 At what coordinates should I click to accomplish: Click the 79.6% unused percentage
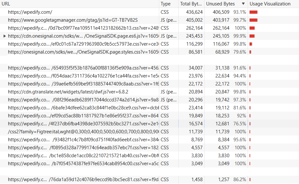(240, 52)
